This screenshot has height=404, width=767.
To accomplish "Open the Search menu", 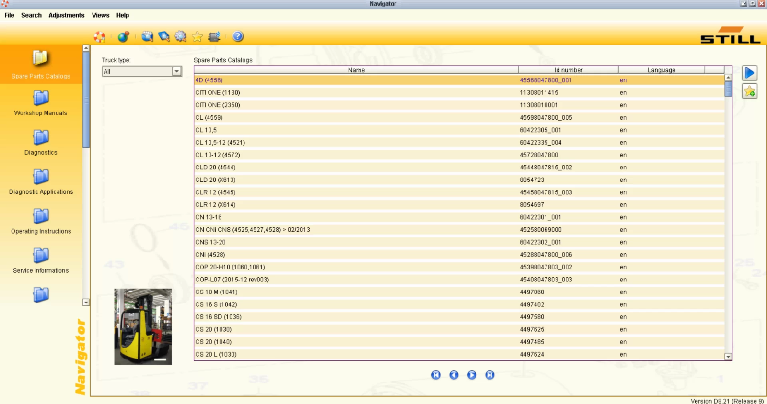I will pyautogui.click(x=31, y=15).
